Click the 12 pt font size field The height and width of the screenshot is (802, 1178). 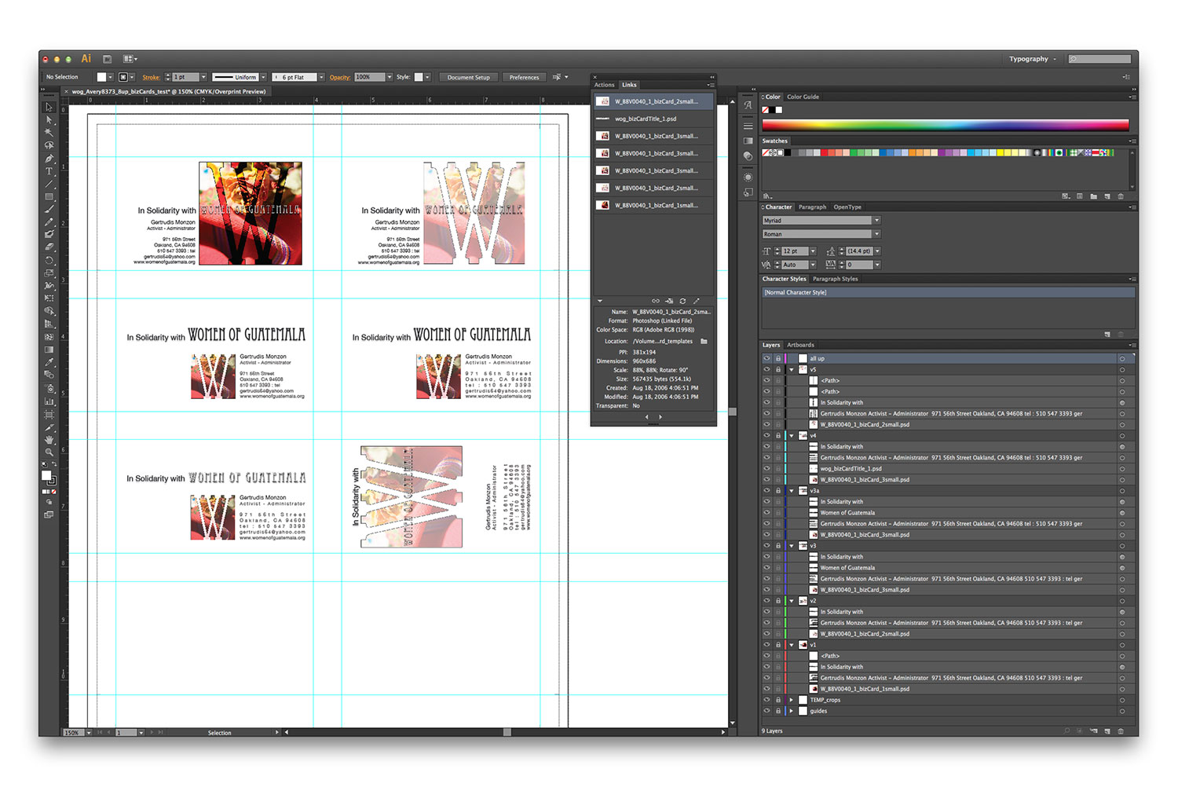pyautogui.click(x=795, y=251)
